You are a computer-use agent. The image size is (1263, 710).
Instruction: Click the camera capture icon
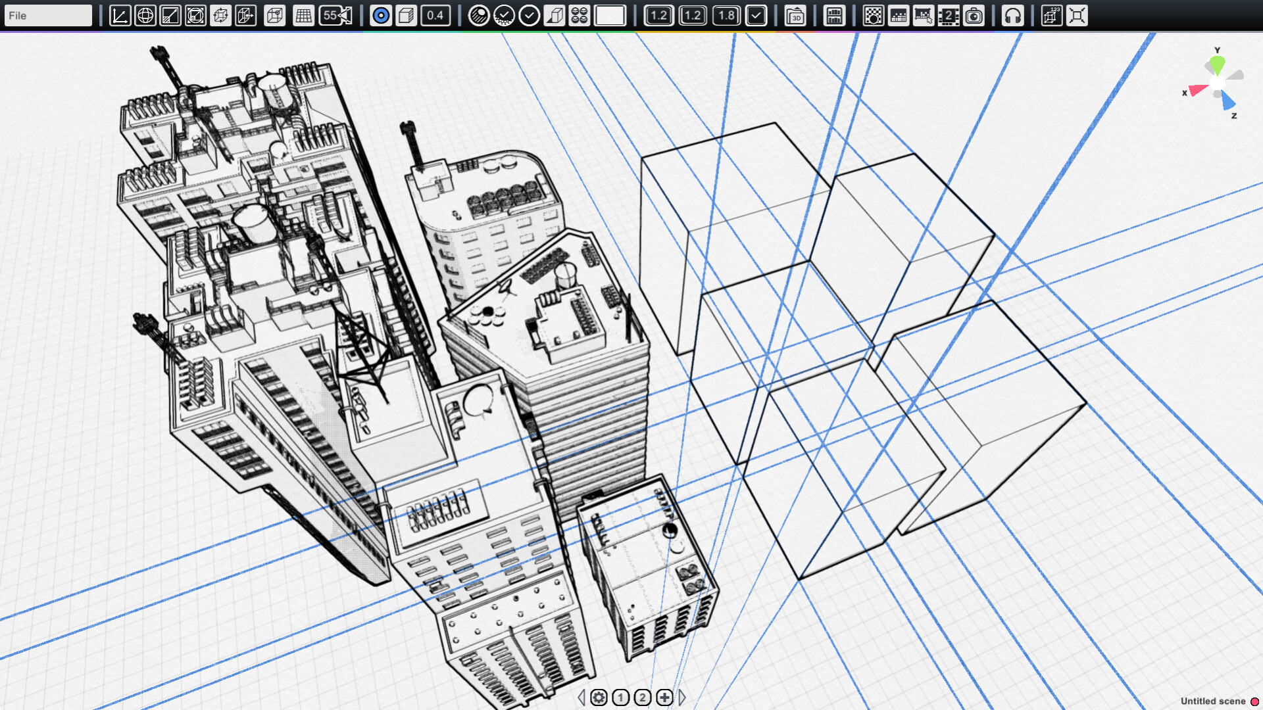974,16
